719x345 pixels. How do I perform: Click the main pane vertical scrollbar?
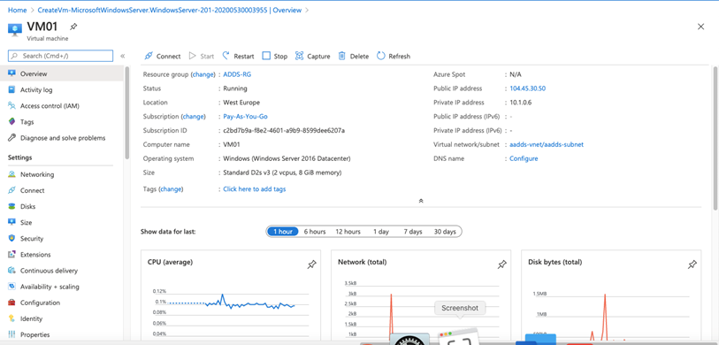coord(715,138)
